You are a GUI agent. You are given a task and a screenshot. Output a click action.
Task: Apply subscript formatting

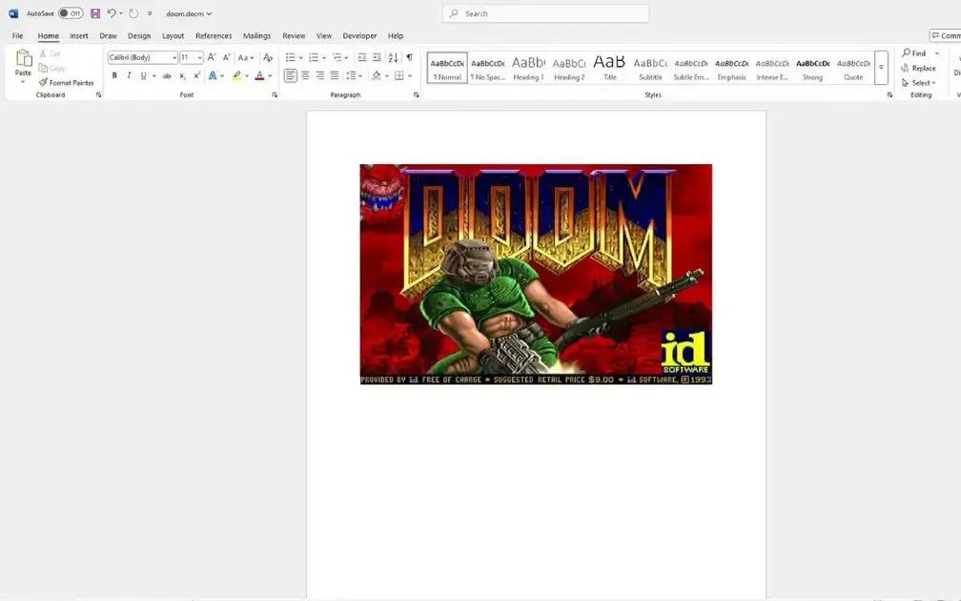[x=182, y=76]
